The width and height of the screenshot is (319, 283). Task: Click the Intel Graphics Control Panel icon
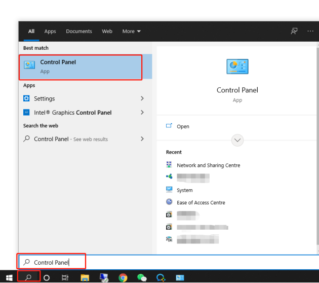(x=26, y=112)
